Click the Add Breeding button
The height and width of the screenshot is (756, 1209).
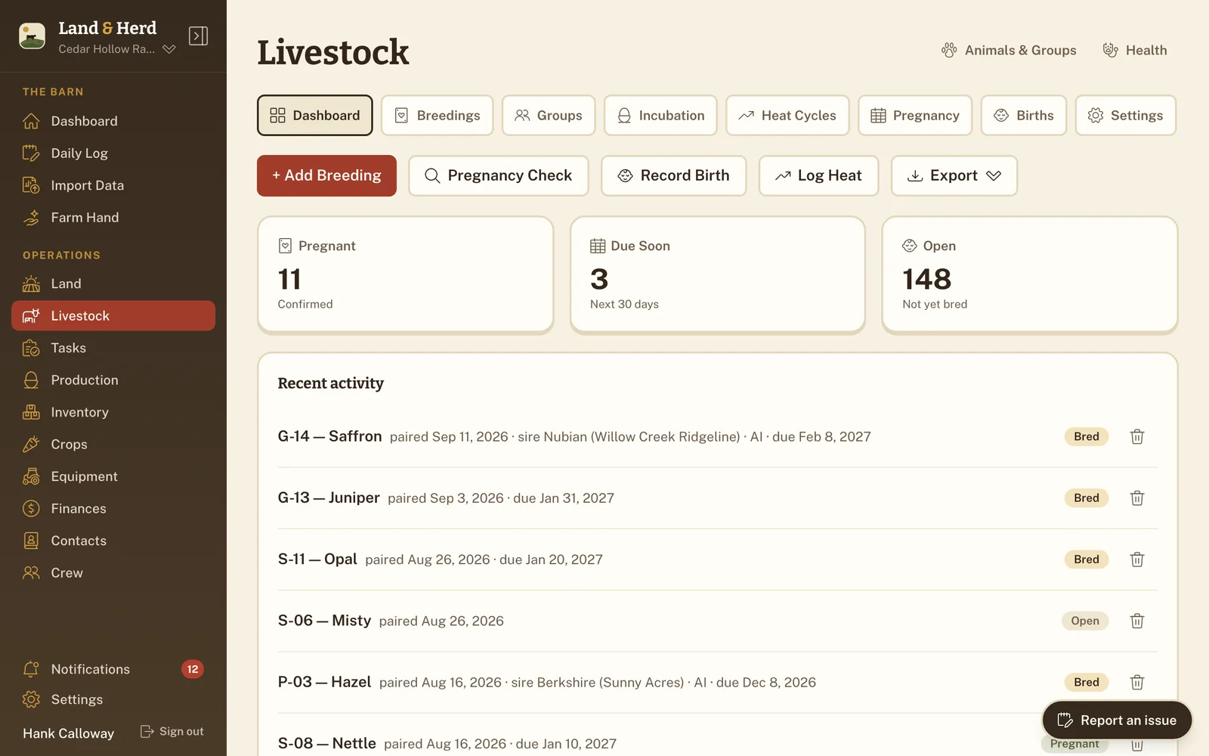[326, 175]
